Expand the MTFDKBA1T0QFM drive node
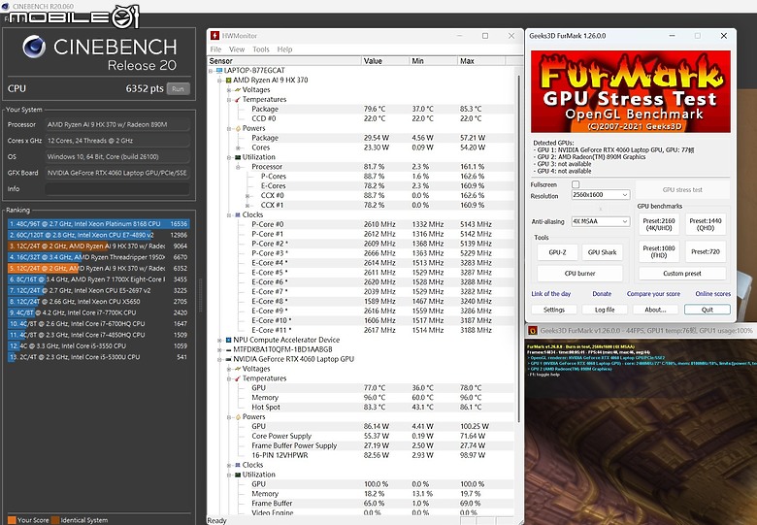Screen dimensions: 757x525 pos(219,349)
